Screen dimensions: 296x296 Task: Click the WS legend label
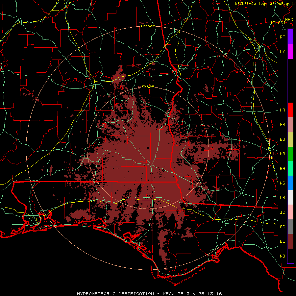point(282,183)
